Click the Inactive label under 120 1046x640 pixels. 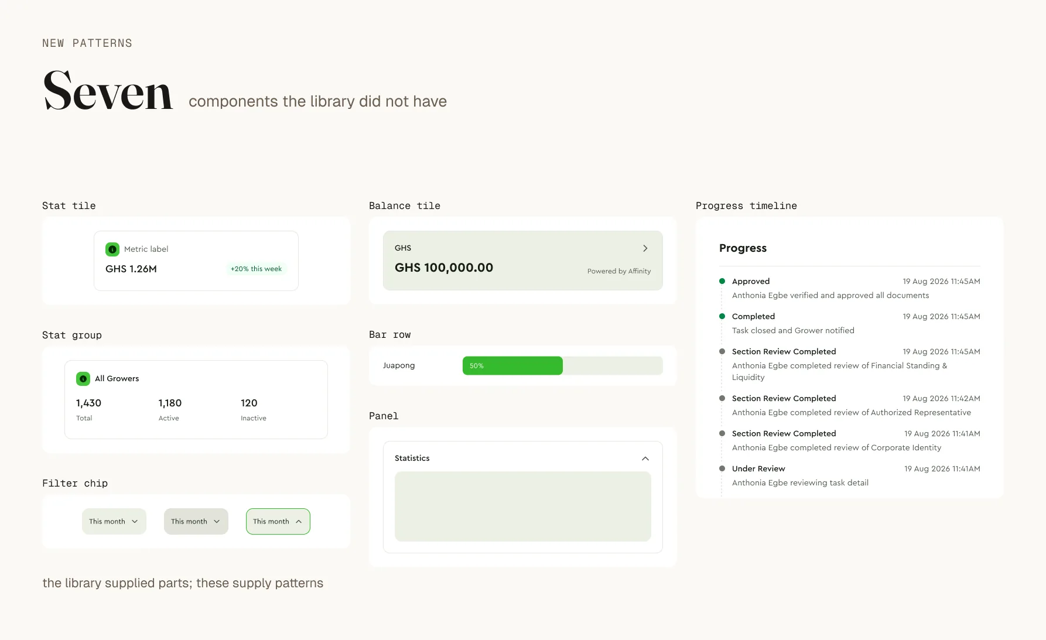254,418
